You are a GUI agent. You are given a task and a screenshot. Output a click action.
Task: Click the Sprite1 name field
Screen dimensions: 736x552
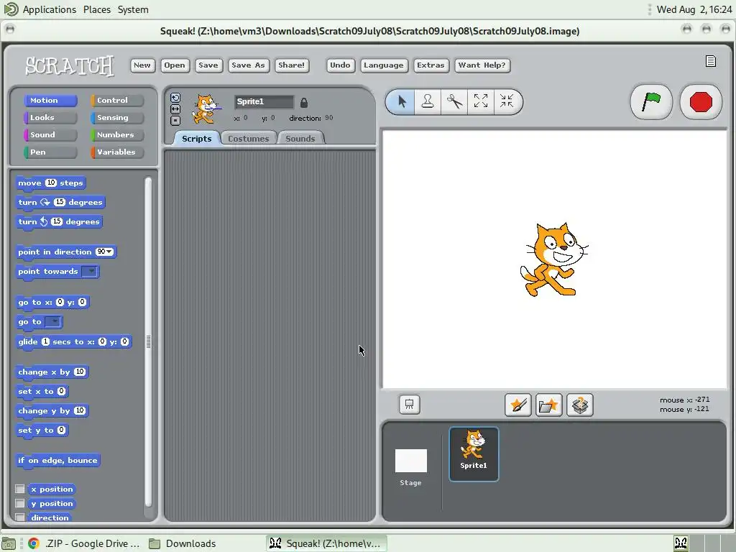click(x=264, y=102)
